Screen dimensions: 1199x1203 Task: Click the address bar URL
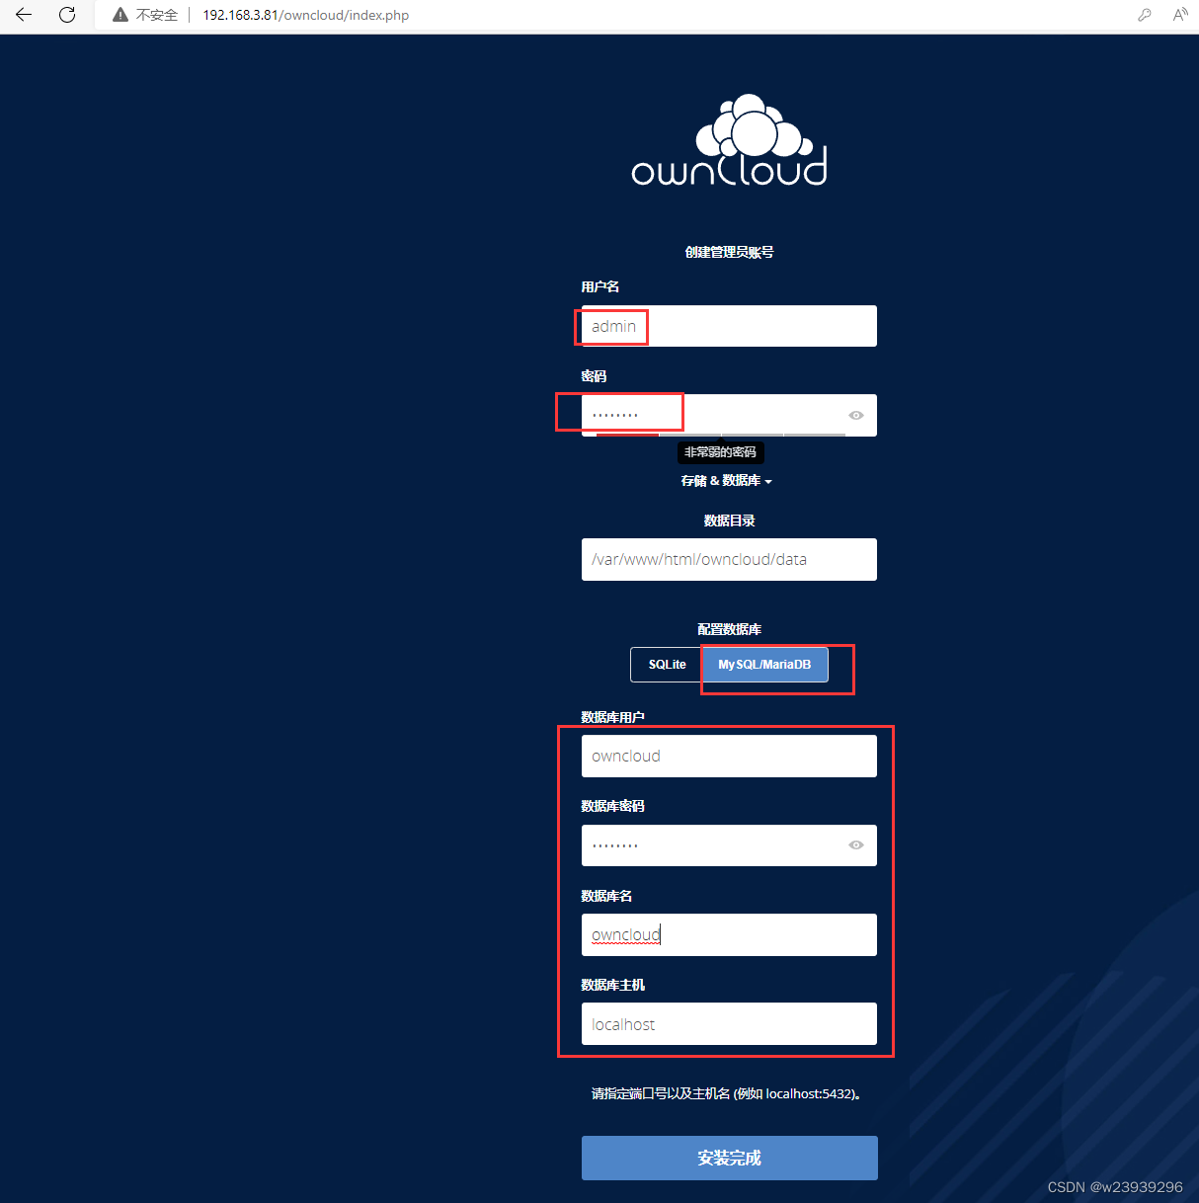point(305,15)
